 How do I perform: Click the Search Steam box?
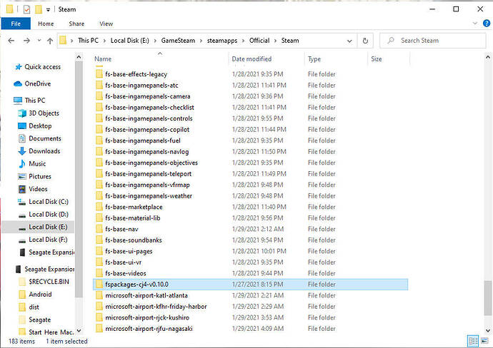pos(433,41)
